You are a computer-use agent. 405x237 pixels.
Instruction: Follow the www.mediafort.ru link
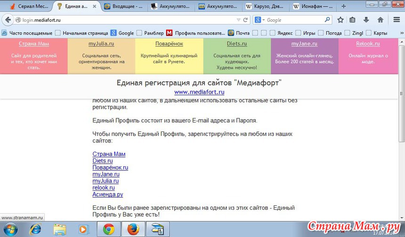coord(199,92)
